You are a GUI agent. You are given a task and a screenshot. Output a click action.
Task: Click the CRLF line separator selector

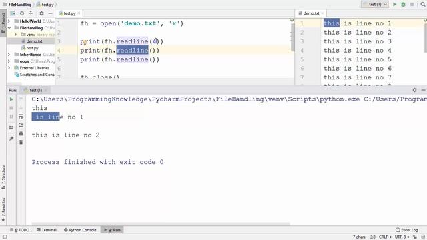pyautogui.click(x=385, y=237)
